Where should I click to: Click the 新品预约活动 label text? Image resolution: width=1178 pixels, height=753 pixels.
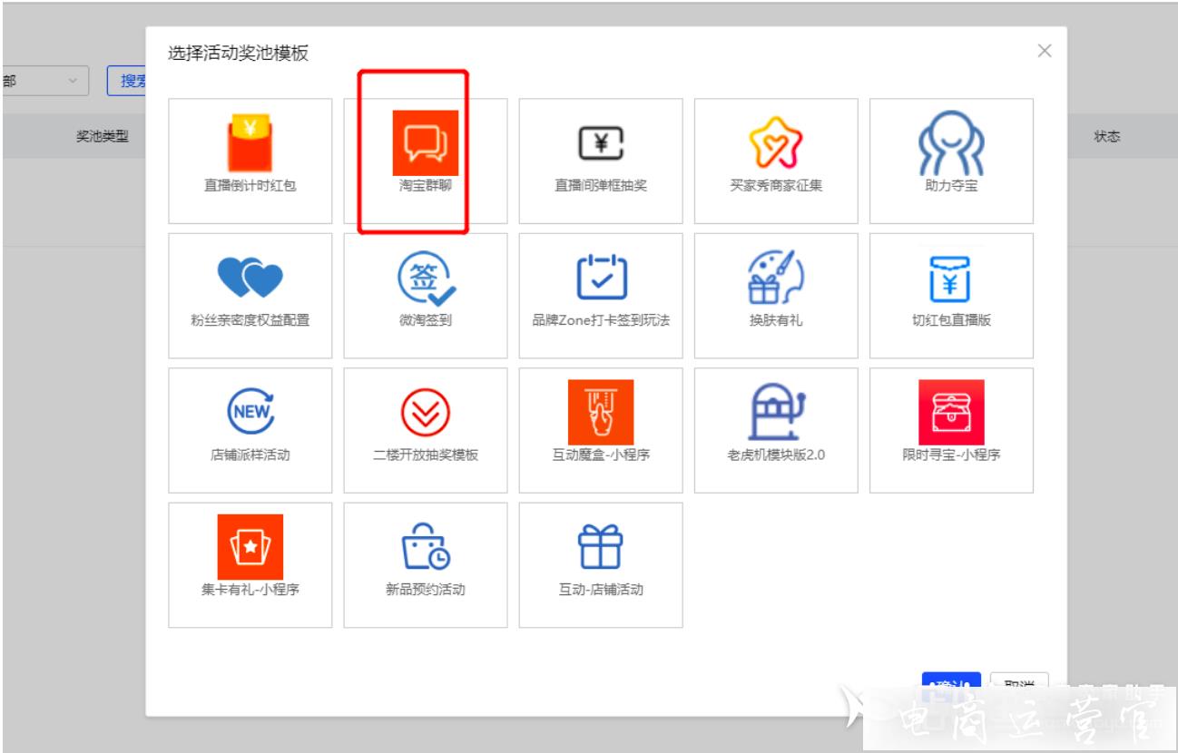426,590
